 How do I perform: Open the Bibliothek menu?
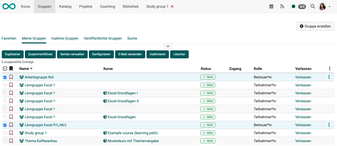pyautogui.click(x=131, y=6)
